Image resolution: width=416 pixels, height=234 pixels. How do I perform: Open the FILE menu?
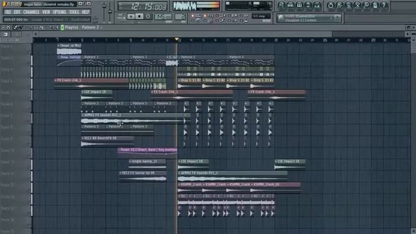tap(8, 12)
